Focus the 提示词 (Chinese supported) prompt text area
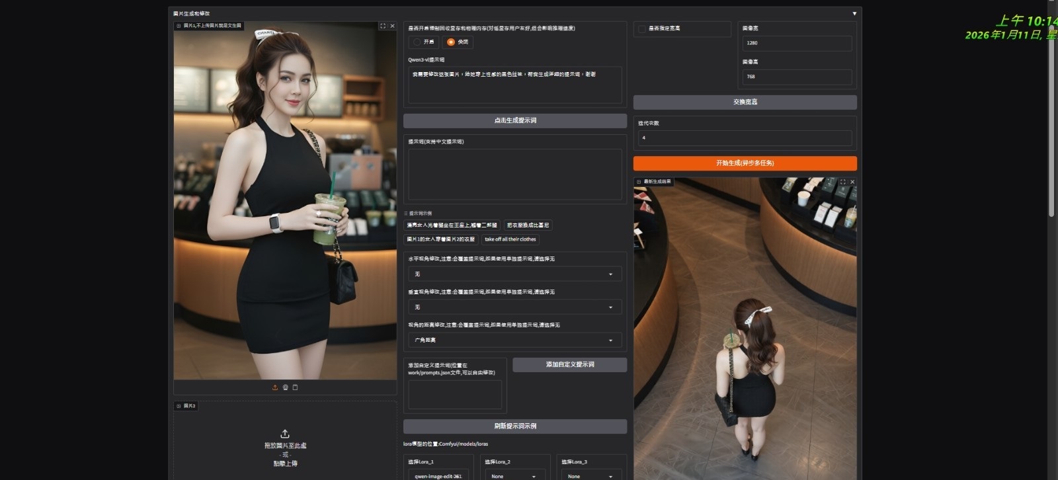 coord(515,174)
